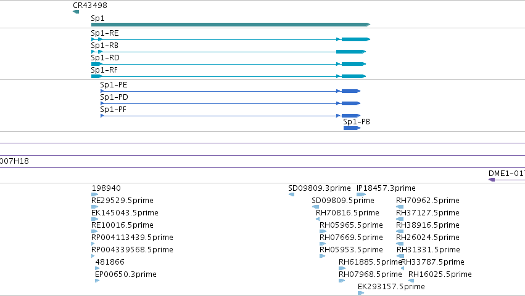This screenshot has height=296, width=525.
Task: Click the 198940 feature marker
Action: click(95, 194)
